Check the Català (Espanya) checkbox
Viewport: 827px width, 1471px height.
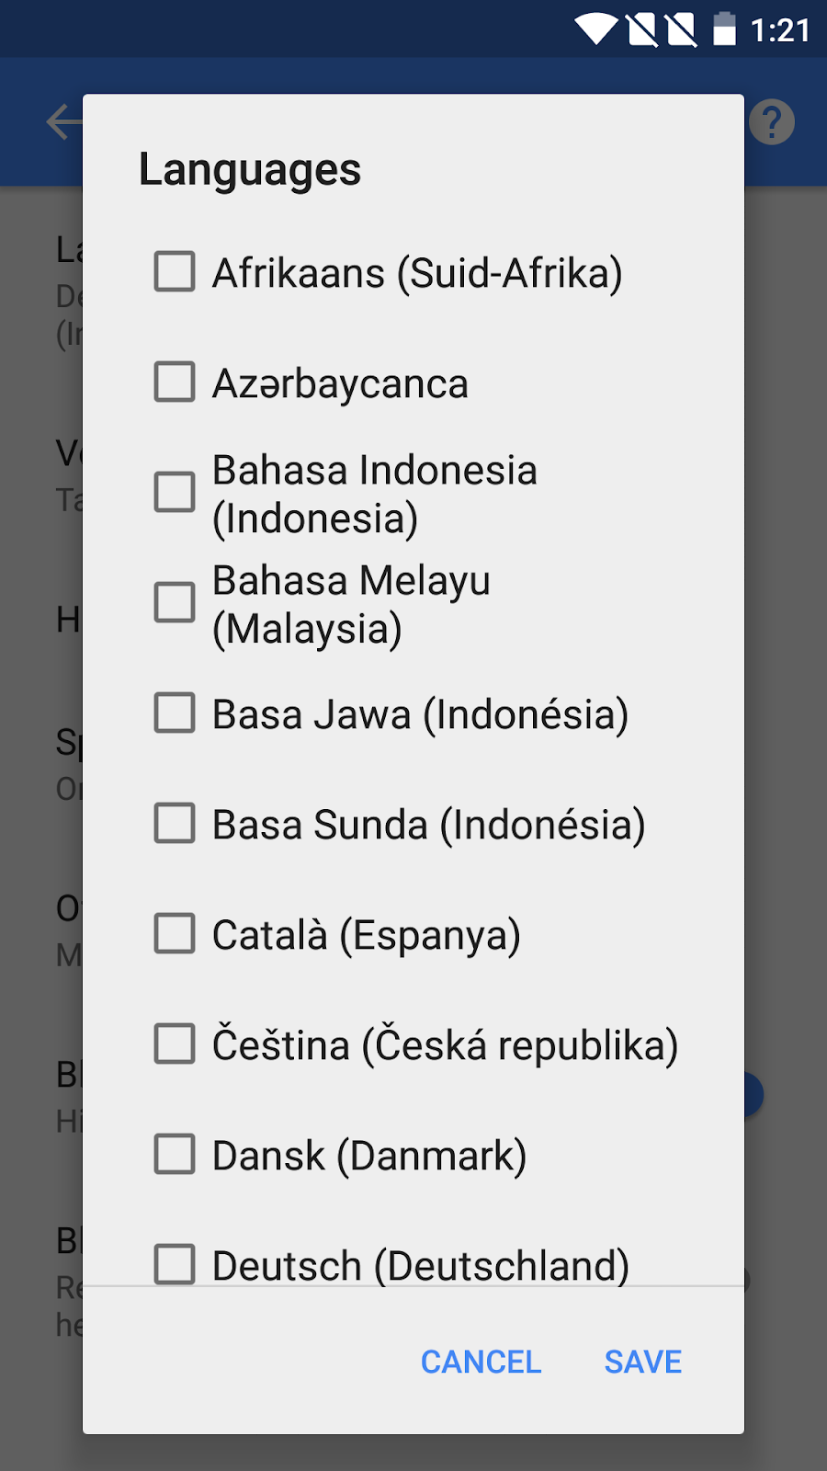[175, 934]
